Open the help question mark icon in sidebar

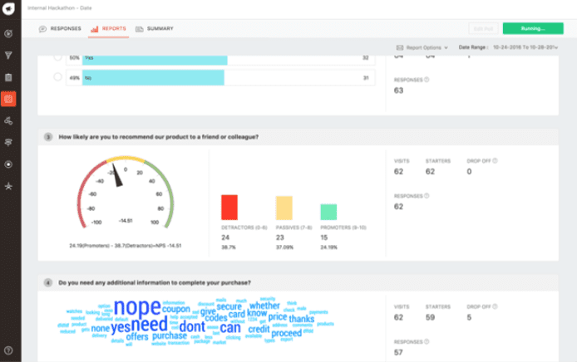pos(8,350)
